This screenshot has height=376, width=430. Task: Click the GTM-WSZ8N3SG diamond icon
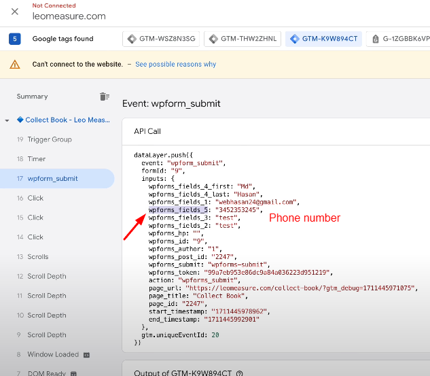[132, 39]
